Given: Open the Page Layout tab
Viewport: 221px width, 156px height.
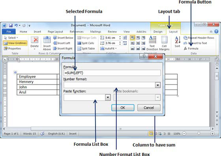Looking at the screenshot, I should coord(55,32).
